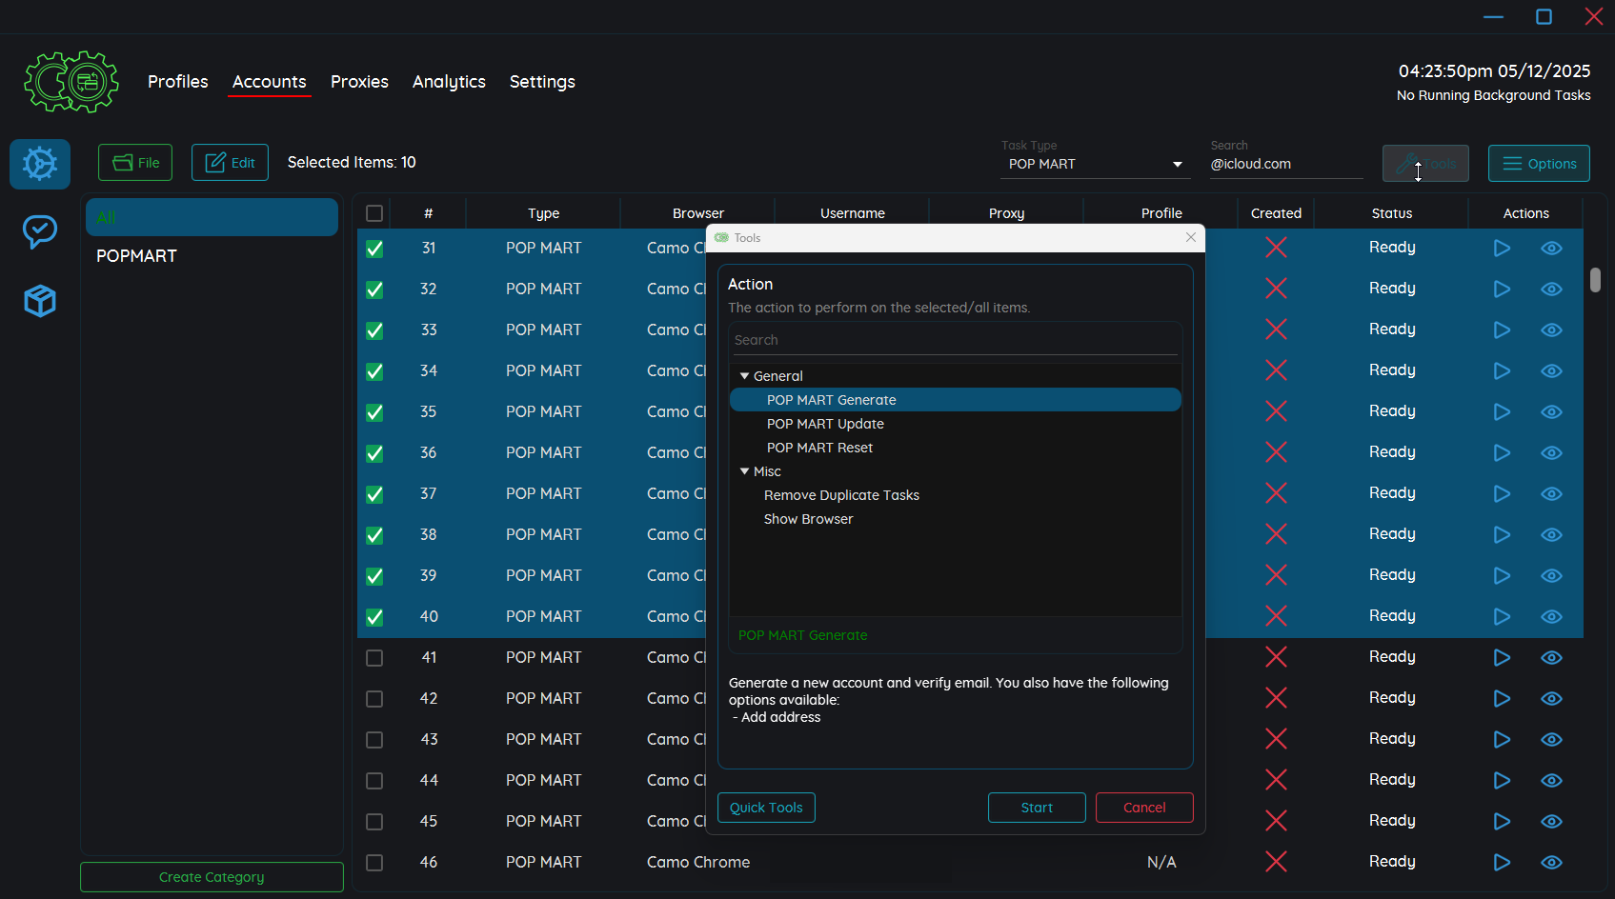Click red X created mark in row 38
The image size is (1615, 899).
click(x=1276, y=534)
